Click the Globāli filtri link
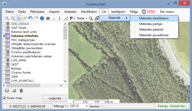Image resolution: width=192 pixels, height=111 pixels. pos(177,106)
